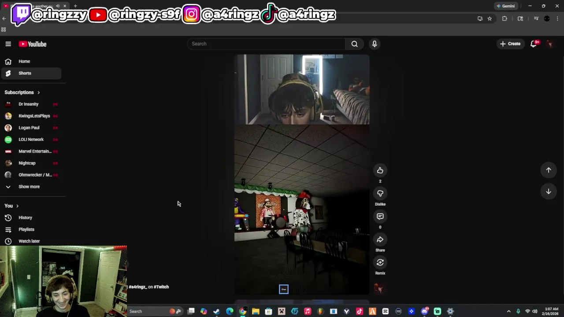Go to the YouTube logo homepage
Image resolution: width=564 pixels, height=317 pixels.
tap(33, 44)
